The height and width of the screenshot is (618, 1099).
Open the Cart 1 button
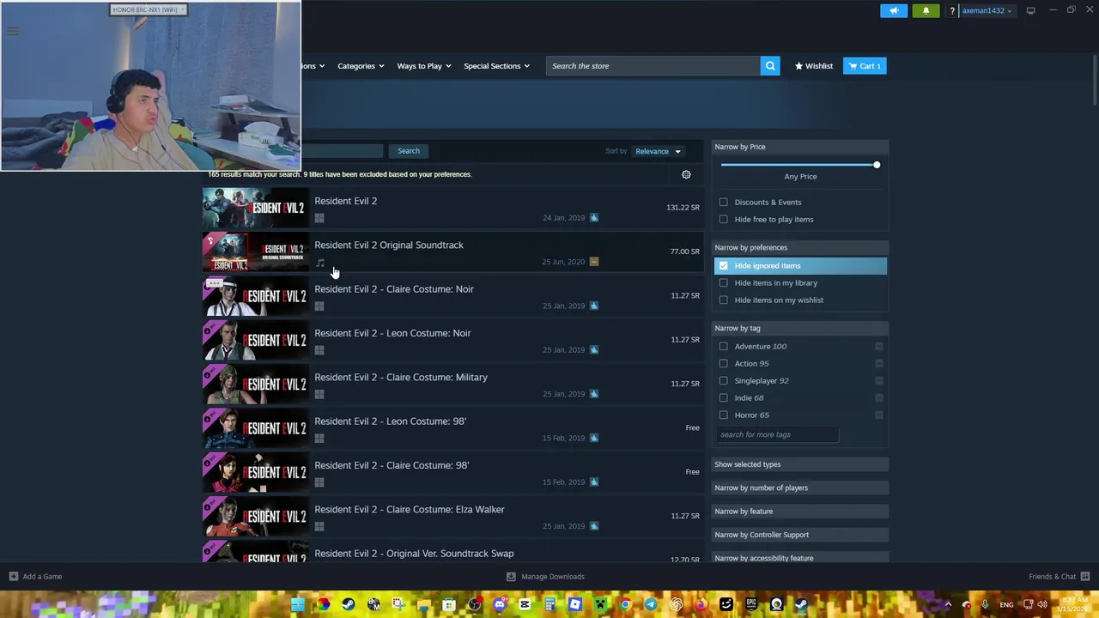[865, 66]
